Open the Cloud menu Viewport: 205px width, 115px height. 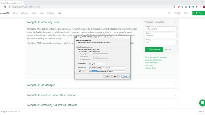click(x=15, y=13)
